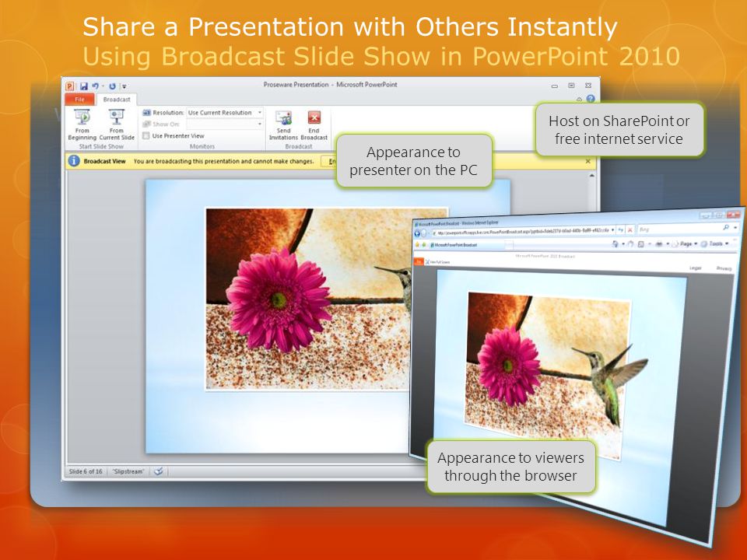747x560 pixels.
Task: Click the Slipstream theme name in status bar
Action: click(x=128, y=471)
